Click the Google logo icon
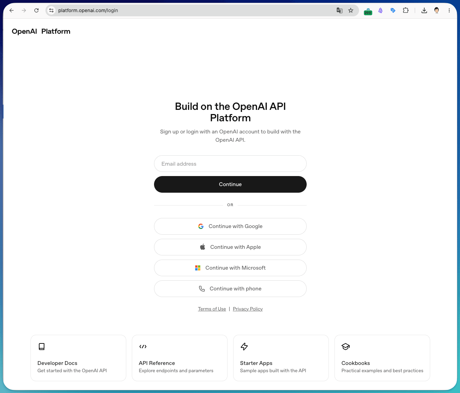 tap(201, 226)
